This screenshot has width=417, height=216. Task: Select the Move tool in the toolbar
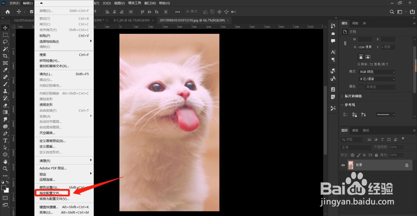[x=5, y=28]
